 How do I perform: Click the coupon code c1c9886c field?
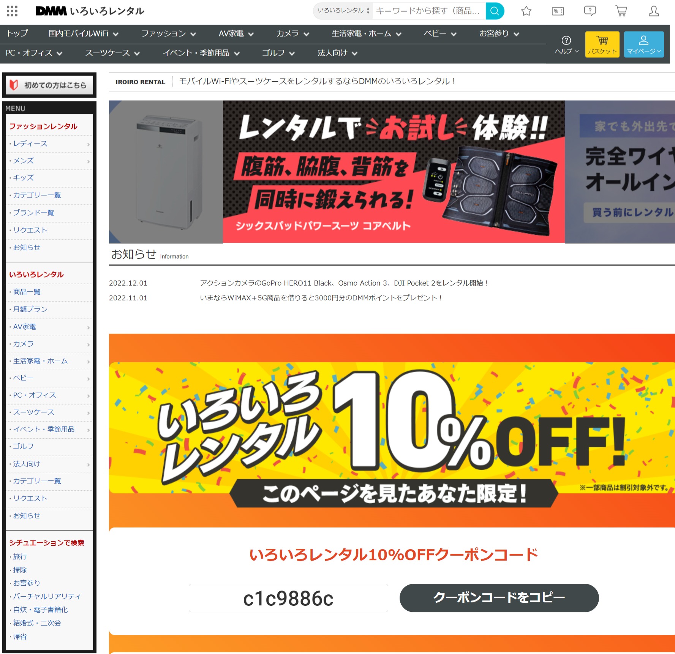coord(288,598)
